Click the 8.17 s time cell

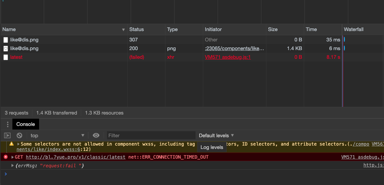(x=333, y=57)
